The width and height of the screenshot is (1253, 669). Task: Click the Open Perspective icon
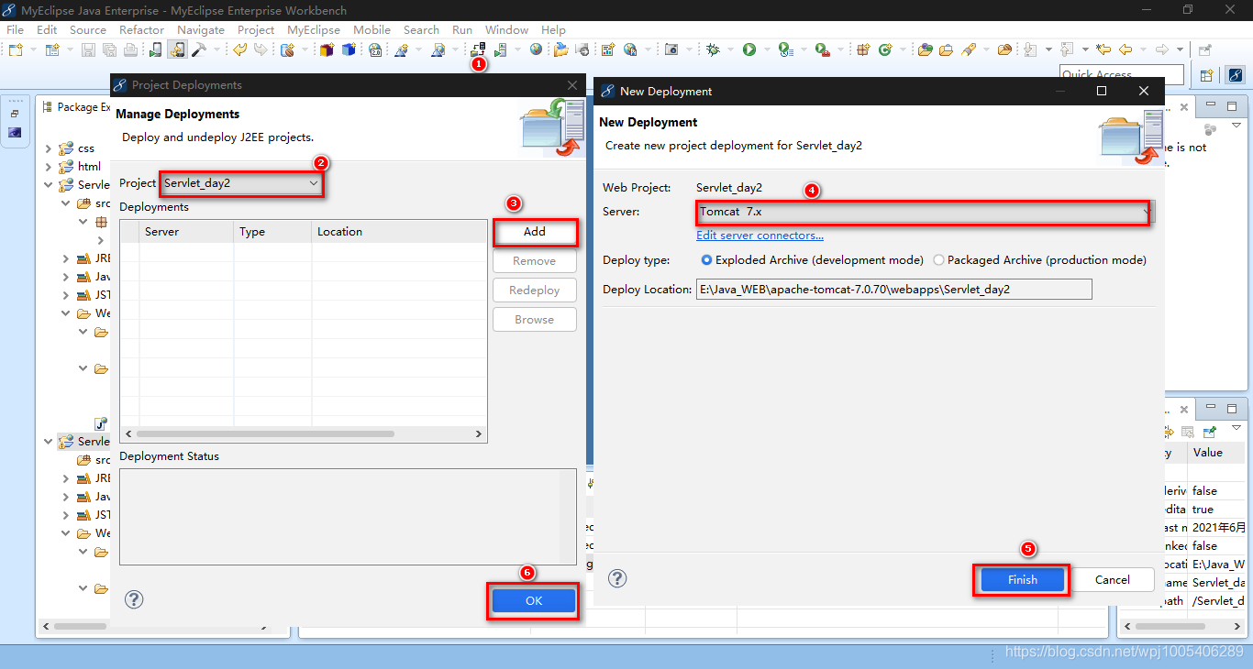click(1207, 75)
